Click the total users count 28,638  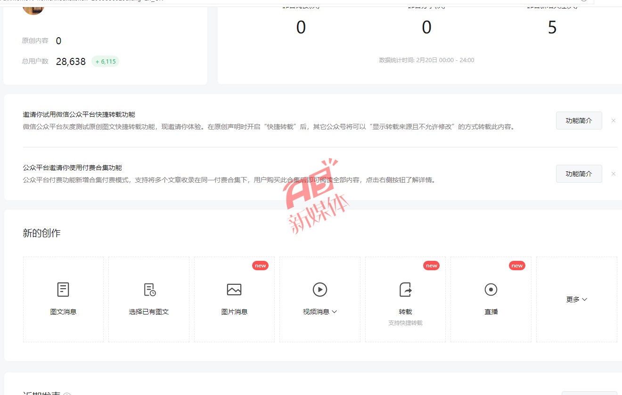[71, 62]
